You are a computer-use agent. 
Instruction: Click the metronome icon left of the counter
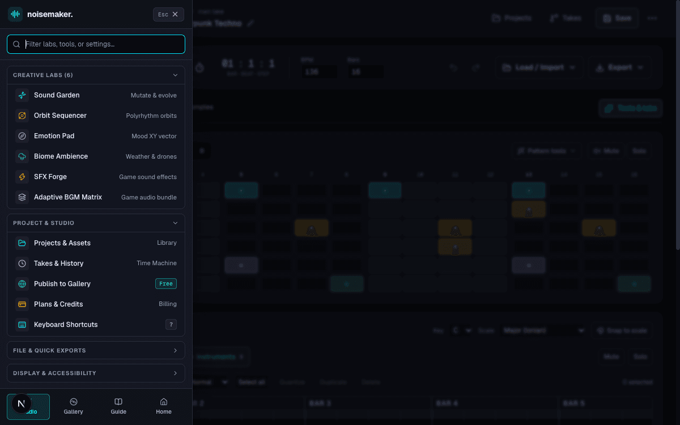coord(199,67)
